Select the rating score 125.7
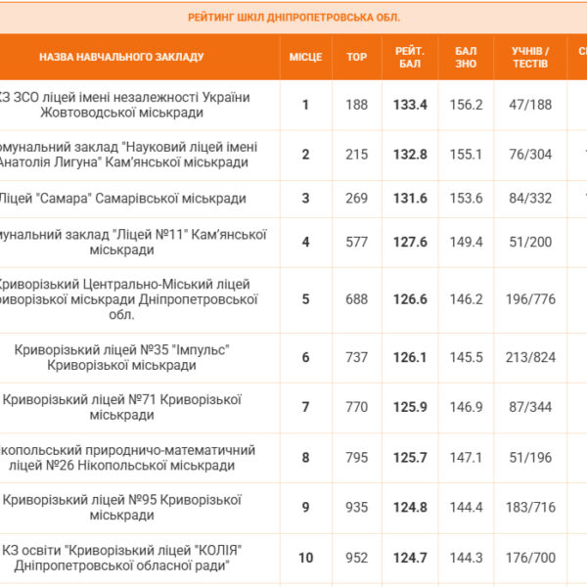The height and width of the screenshot is (587, 587). (x=410, y=458)
